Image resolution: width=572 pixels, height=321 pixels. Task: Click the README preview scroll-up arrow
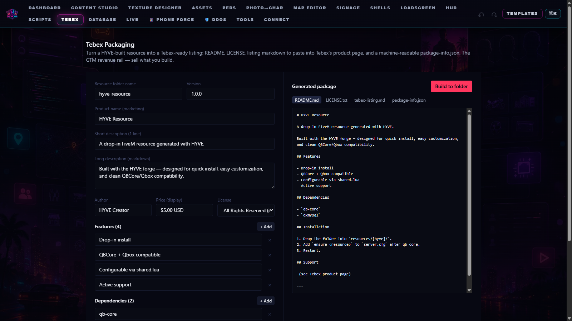pyautogui.click(x=469, y=111)
